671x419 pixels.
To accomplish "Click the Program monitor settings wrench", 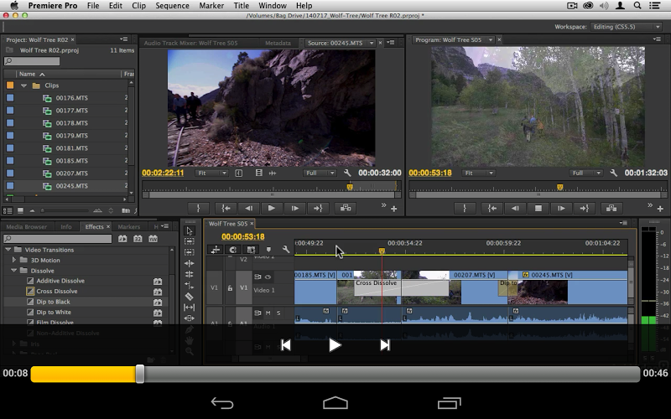I will point(614,173).
